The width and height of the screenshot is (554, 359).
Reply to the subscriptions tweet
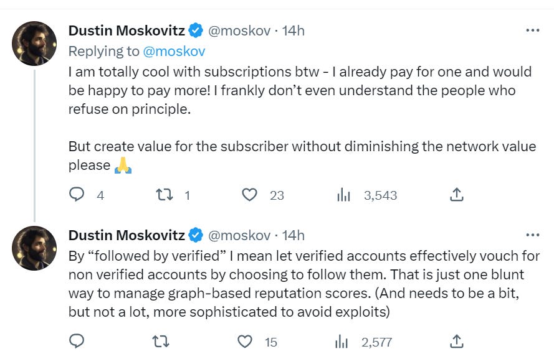tap(77, 195)
